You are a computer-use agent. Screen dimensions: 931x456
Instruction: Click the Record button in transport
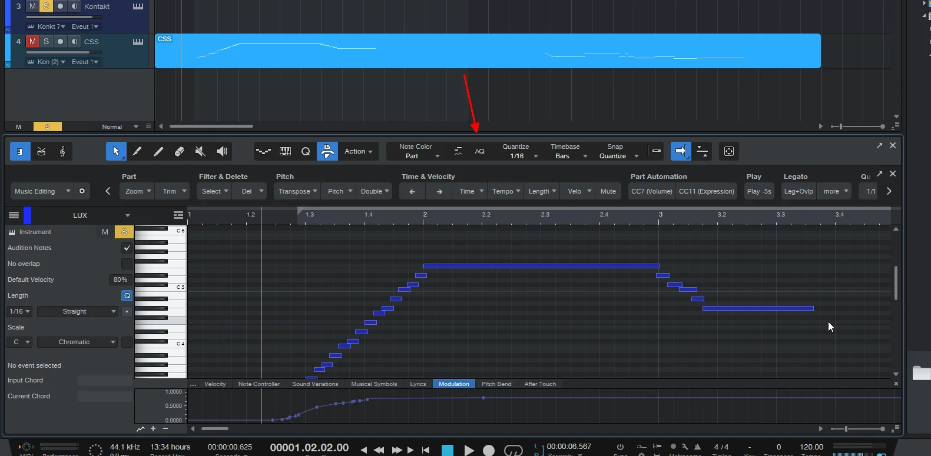click(489, 450)
